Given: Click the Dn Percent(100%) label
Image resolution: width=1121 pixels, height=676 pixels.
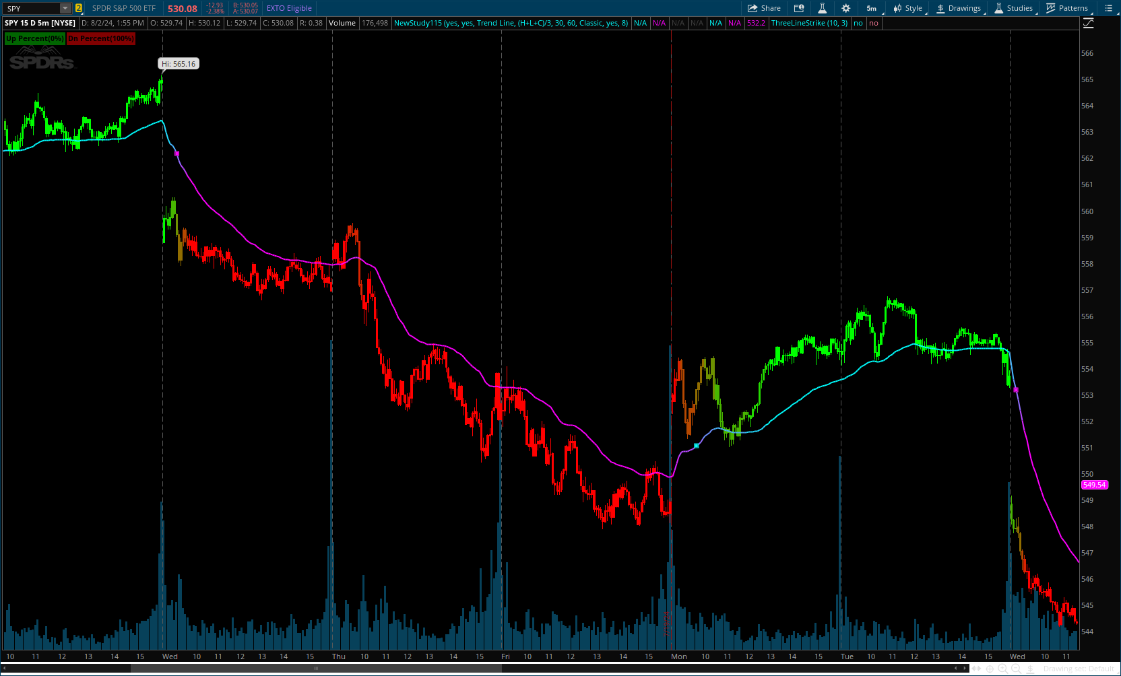Looking at the screenshot, I should (101, 39).
